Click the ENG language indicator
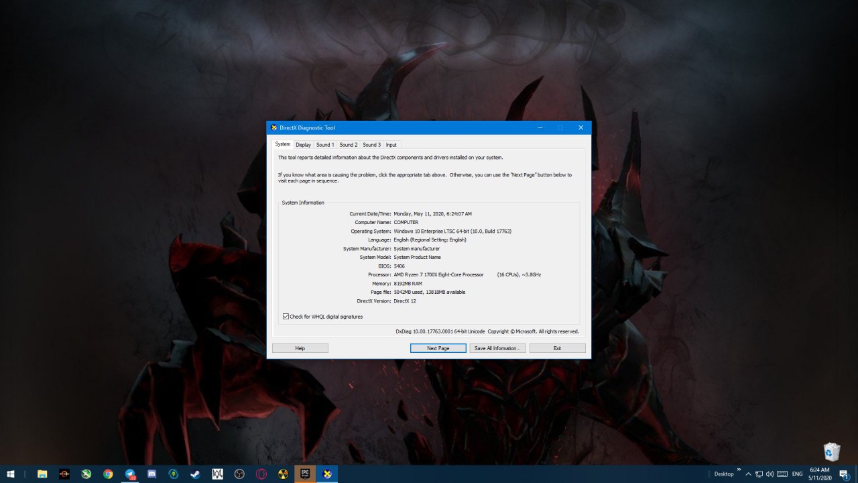 798,474
